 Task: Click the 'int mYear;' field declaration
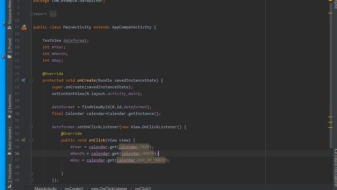click(54, 47)
